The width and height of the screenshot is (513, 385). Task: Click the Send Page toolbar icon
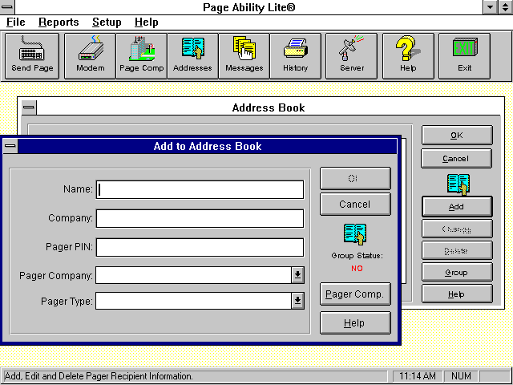pos(32,55)
